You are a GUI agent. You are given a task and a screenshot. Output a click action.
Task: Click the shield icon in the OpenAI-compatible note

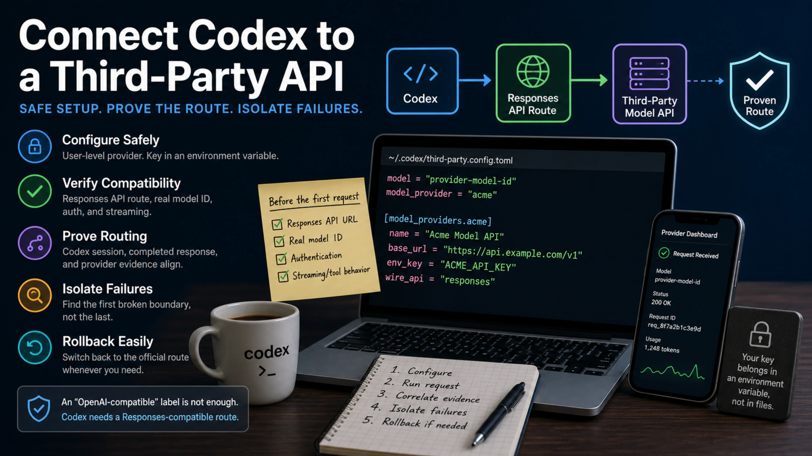click(x=39, y=409)
